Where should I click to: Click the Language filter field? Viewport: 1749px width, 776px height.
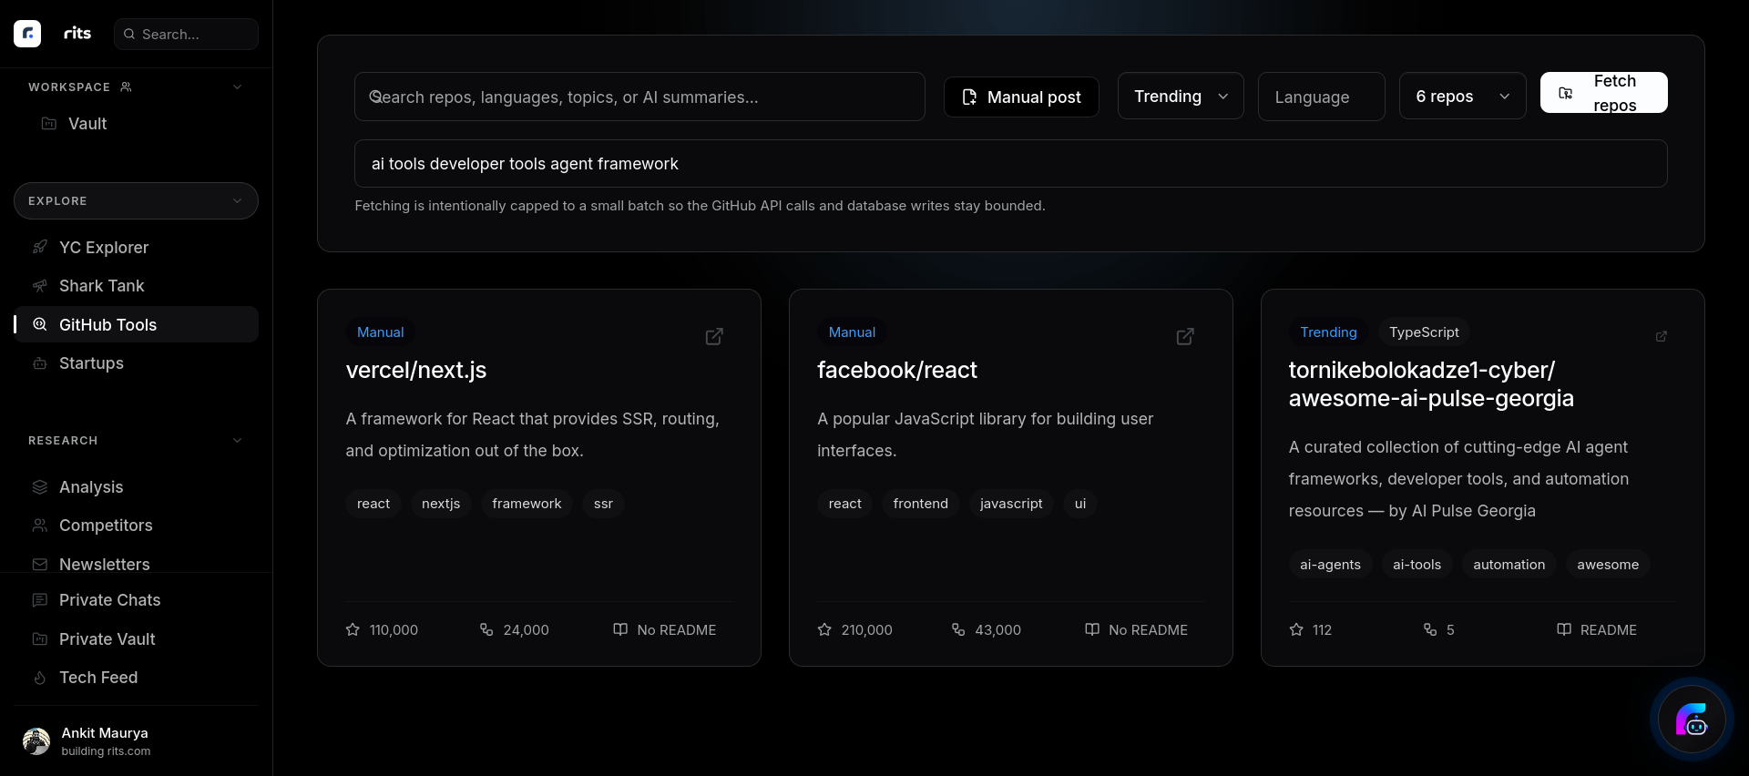pyautogui.click(x=1322, y=97)
